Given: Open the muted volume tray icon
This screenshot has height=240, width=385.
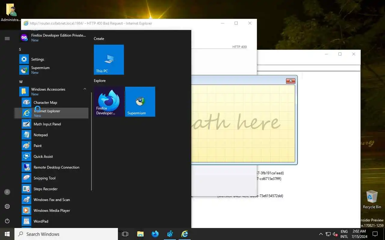Looking at the screenshot, I should pos(335,234).
